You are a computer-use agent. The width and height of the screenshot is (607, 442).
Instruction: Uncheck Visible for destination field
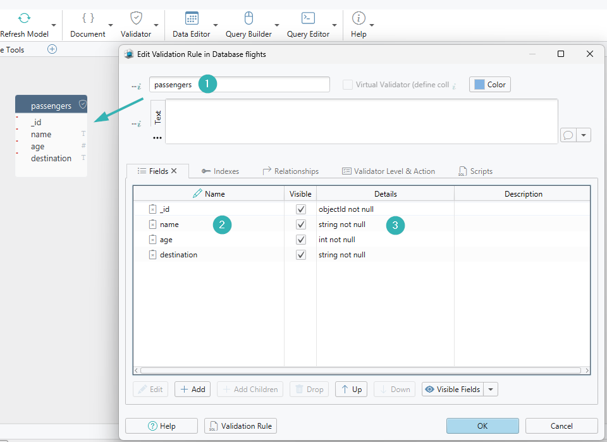(x=301, y=254)
